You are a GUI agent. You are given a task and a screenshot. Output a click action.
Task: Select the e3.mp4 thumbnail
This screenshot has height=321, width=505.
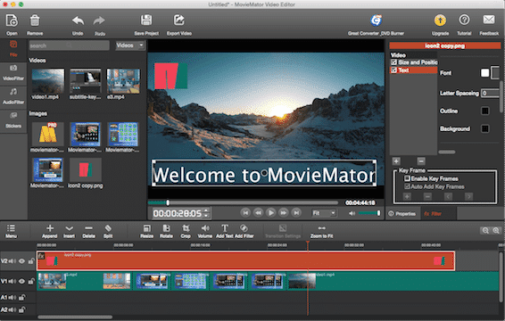[123, 81]
